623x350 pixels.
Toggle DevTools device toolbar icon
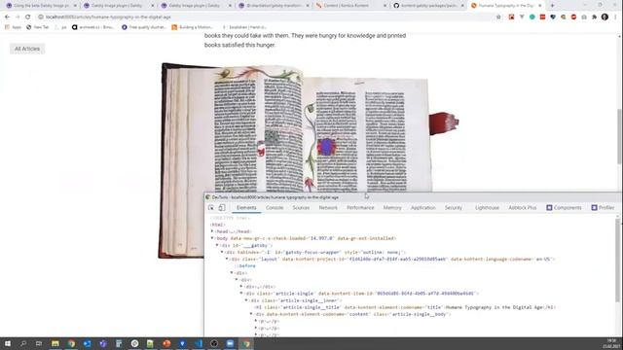[x=222, y=207]
